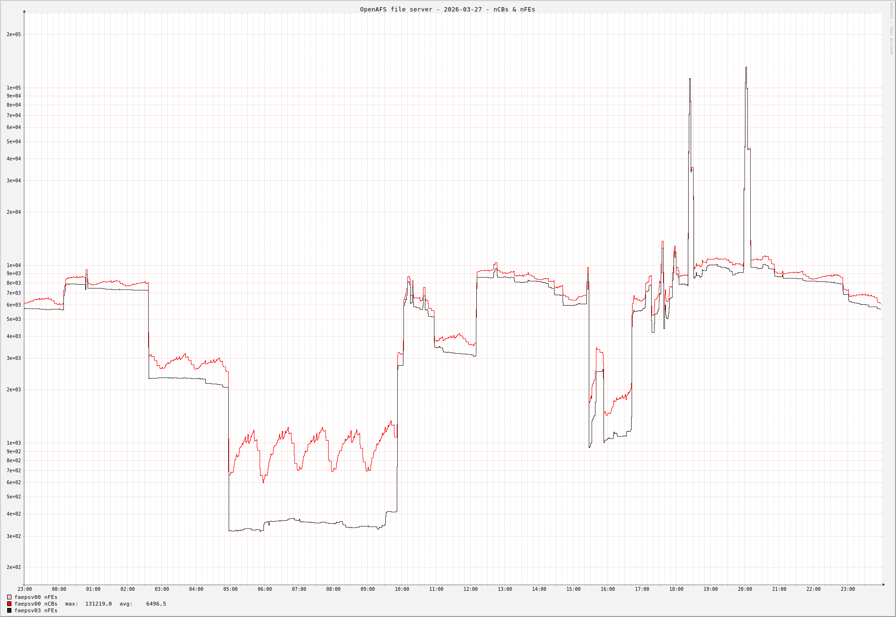The image size is (896, 617).
Task: Click the pink faepsv00 nFEs legend swatch
Action: [9, 597]
